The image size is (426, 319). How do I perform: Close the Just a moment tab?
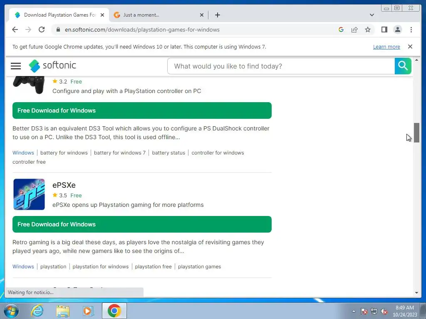click(x=202, y=15)
